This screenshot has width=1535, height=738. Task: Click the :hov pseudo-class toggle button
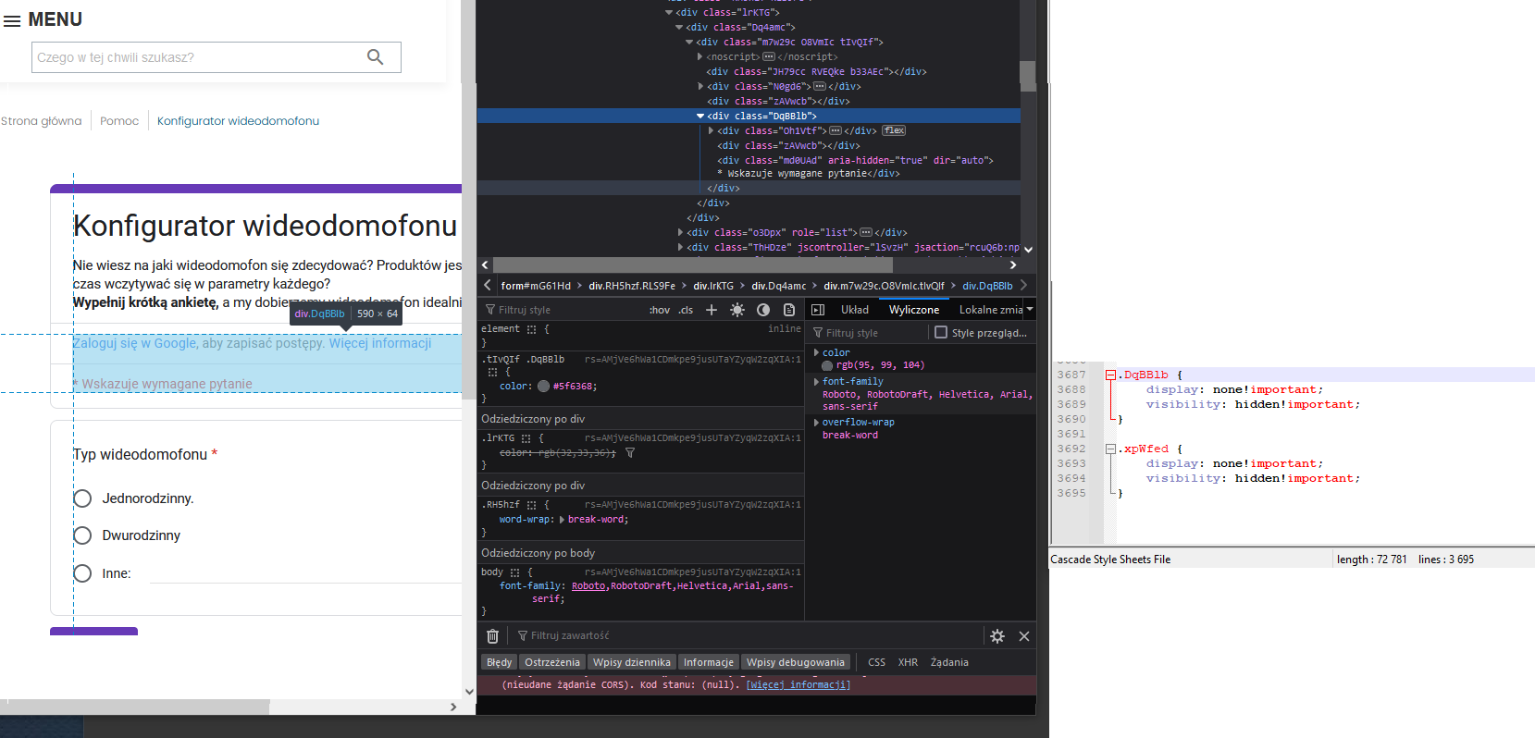[659, 311]
